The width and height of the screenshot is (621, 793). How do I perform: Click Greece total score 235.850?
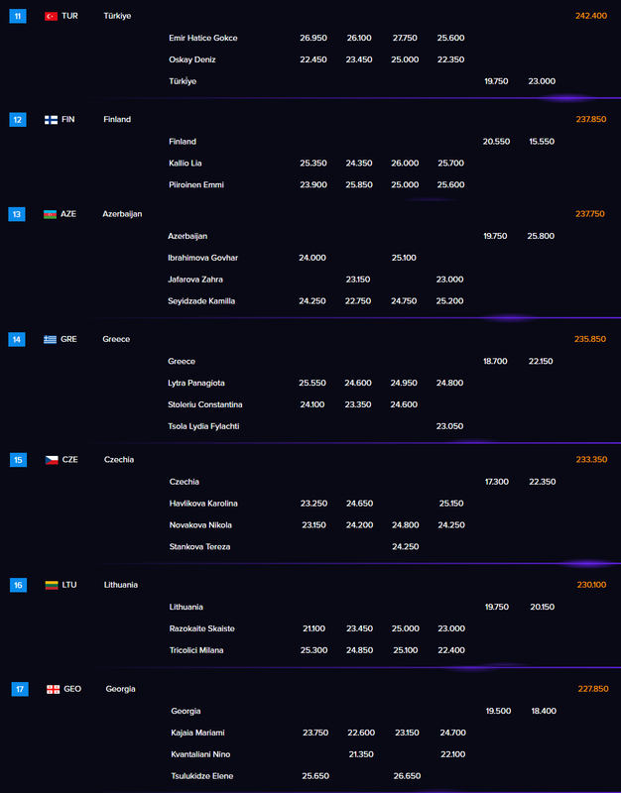point(590,339)
